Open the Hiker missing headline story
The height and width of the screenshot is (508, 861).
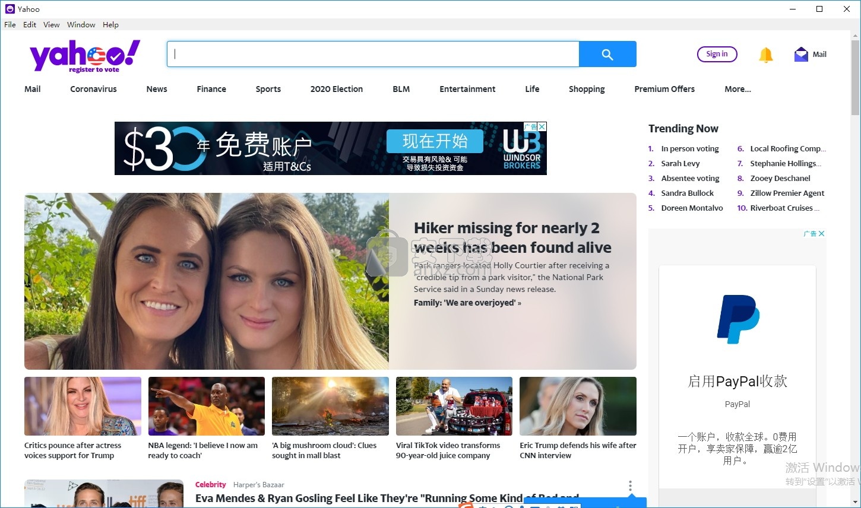click(x=512, y=237)
